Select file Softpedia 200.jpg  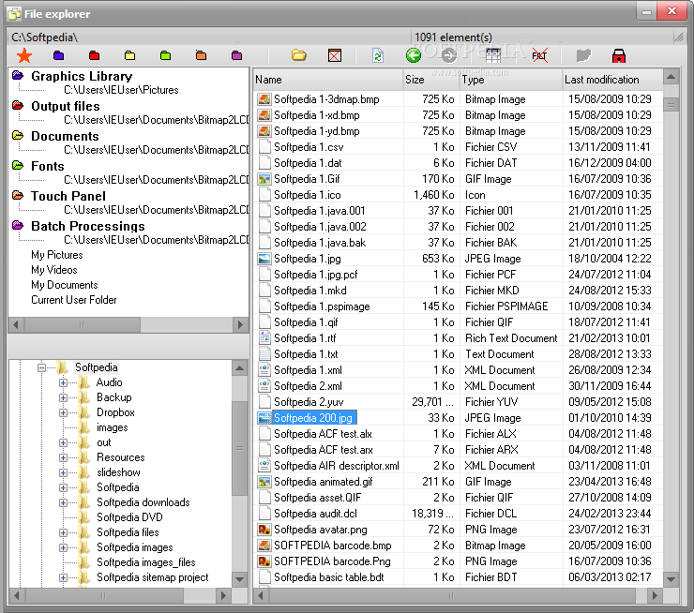pyautogui.click(x=313, y=418)
